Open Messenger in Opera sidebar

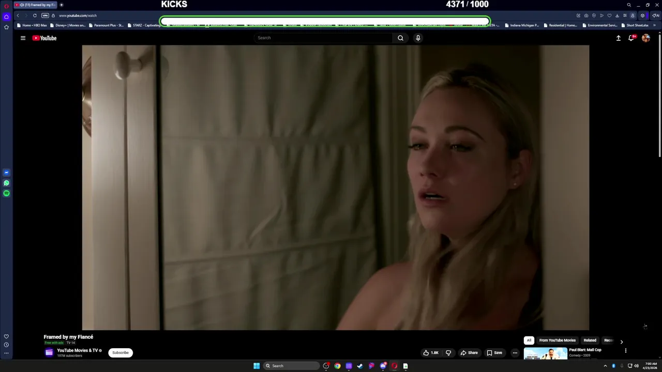tap(6, 173)
